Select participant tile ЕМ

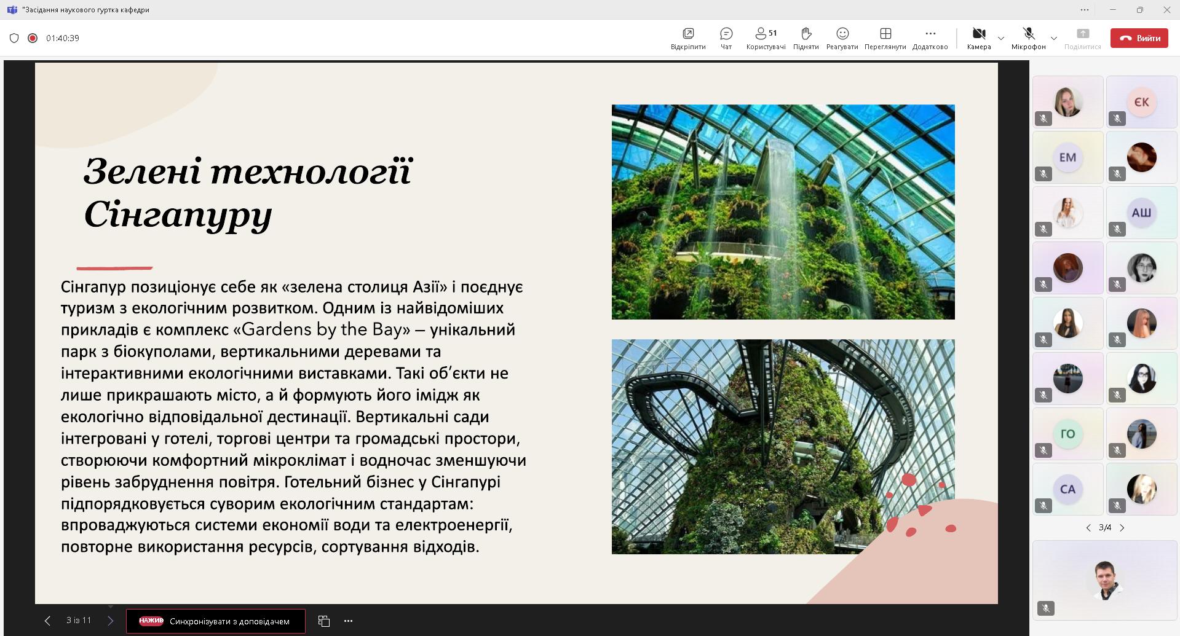(1068, 157)
